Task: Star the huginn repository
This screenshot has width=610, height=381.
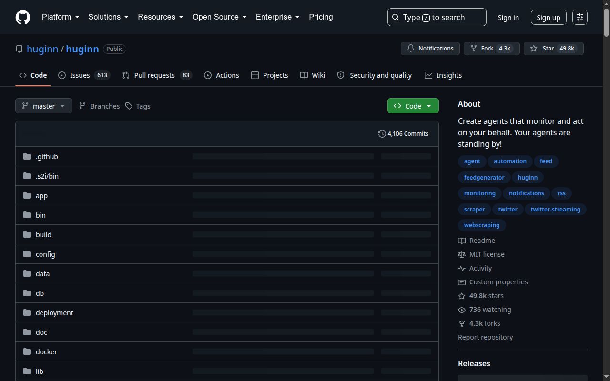Action: 554,49
